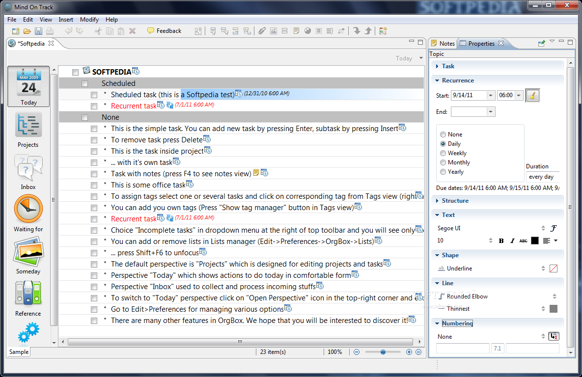Click the Print toolbar icon

pyautogui.click(x=50, y=31)
